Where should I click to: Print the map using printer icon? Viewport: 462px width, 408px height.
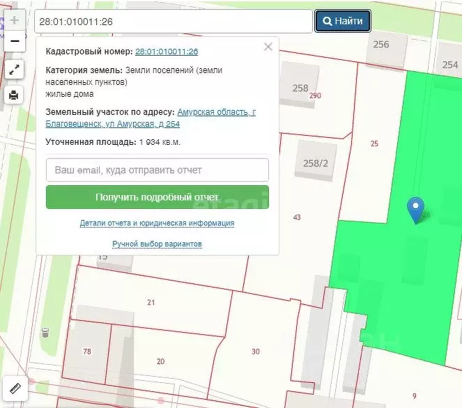click(14, 95)
